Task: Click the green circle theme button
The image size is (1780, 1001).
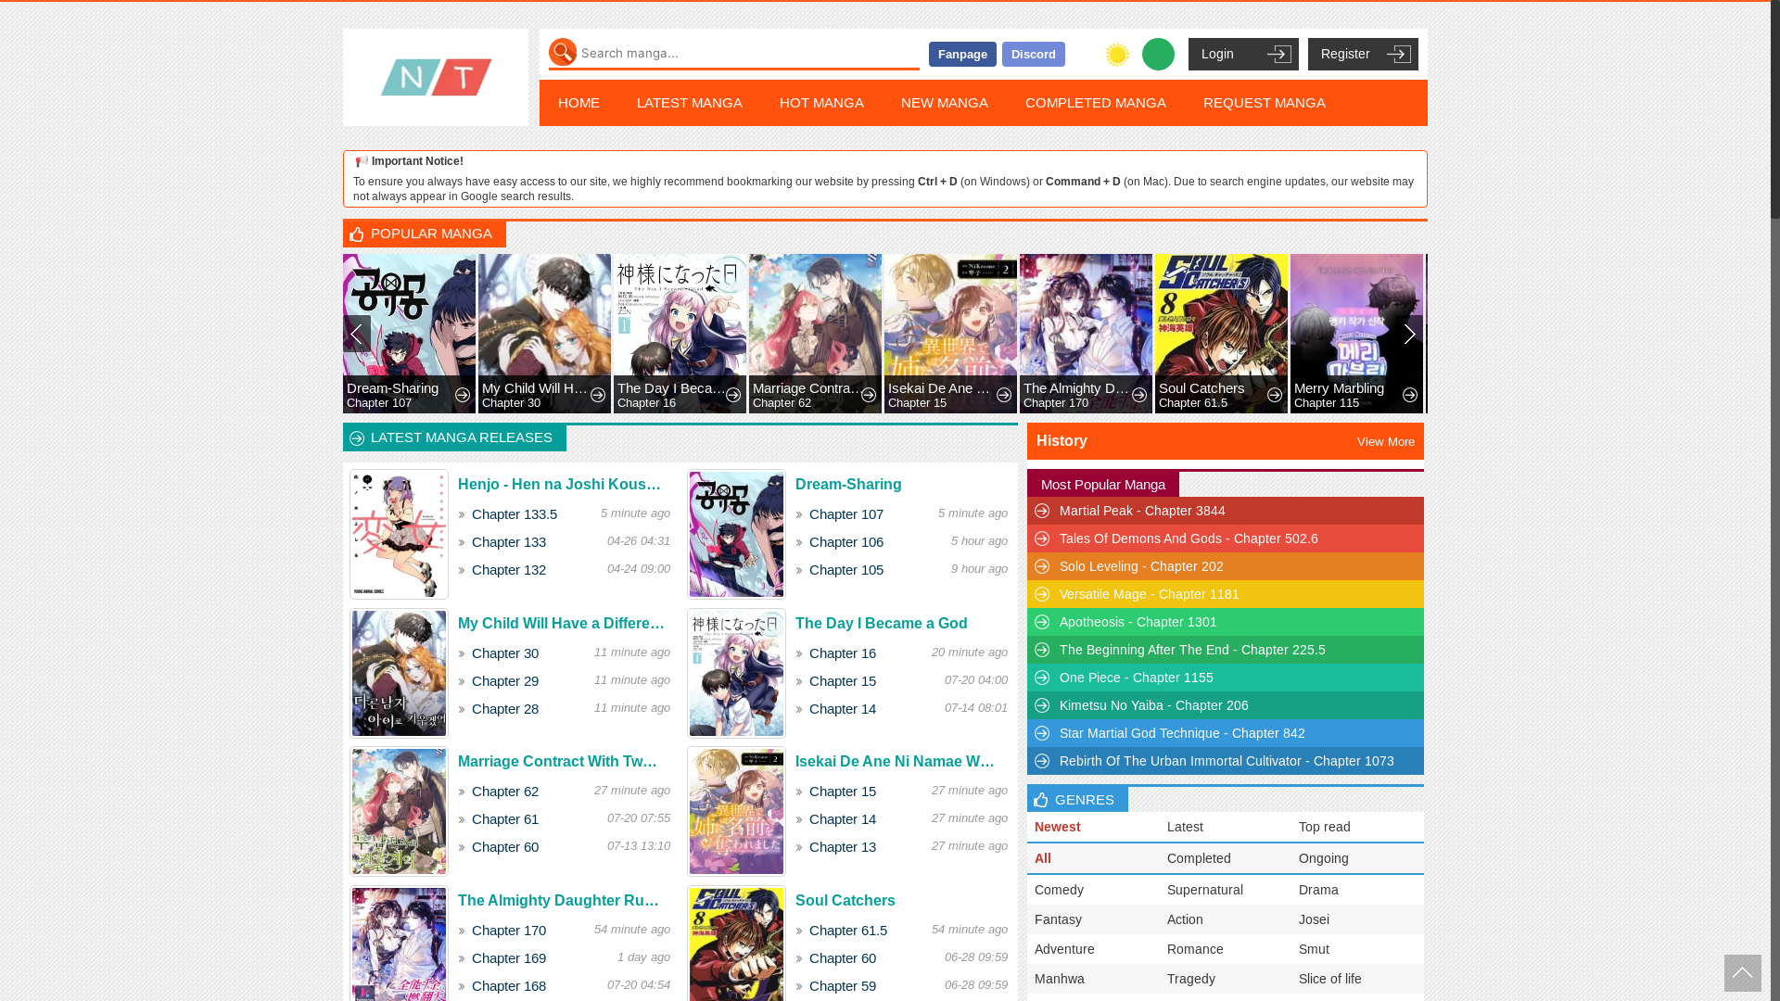Action: [x=1158, y=54]
